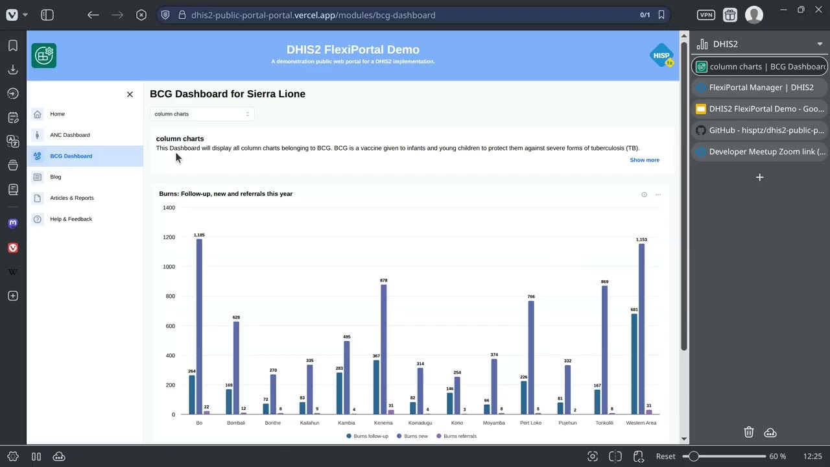Go back to the previous page
The width and height of the screenshot is (830, 467).
coord(93,15)
